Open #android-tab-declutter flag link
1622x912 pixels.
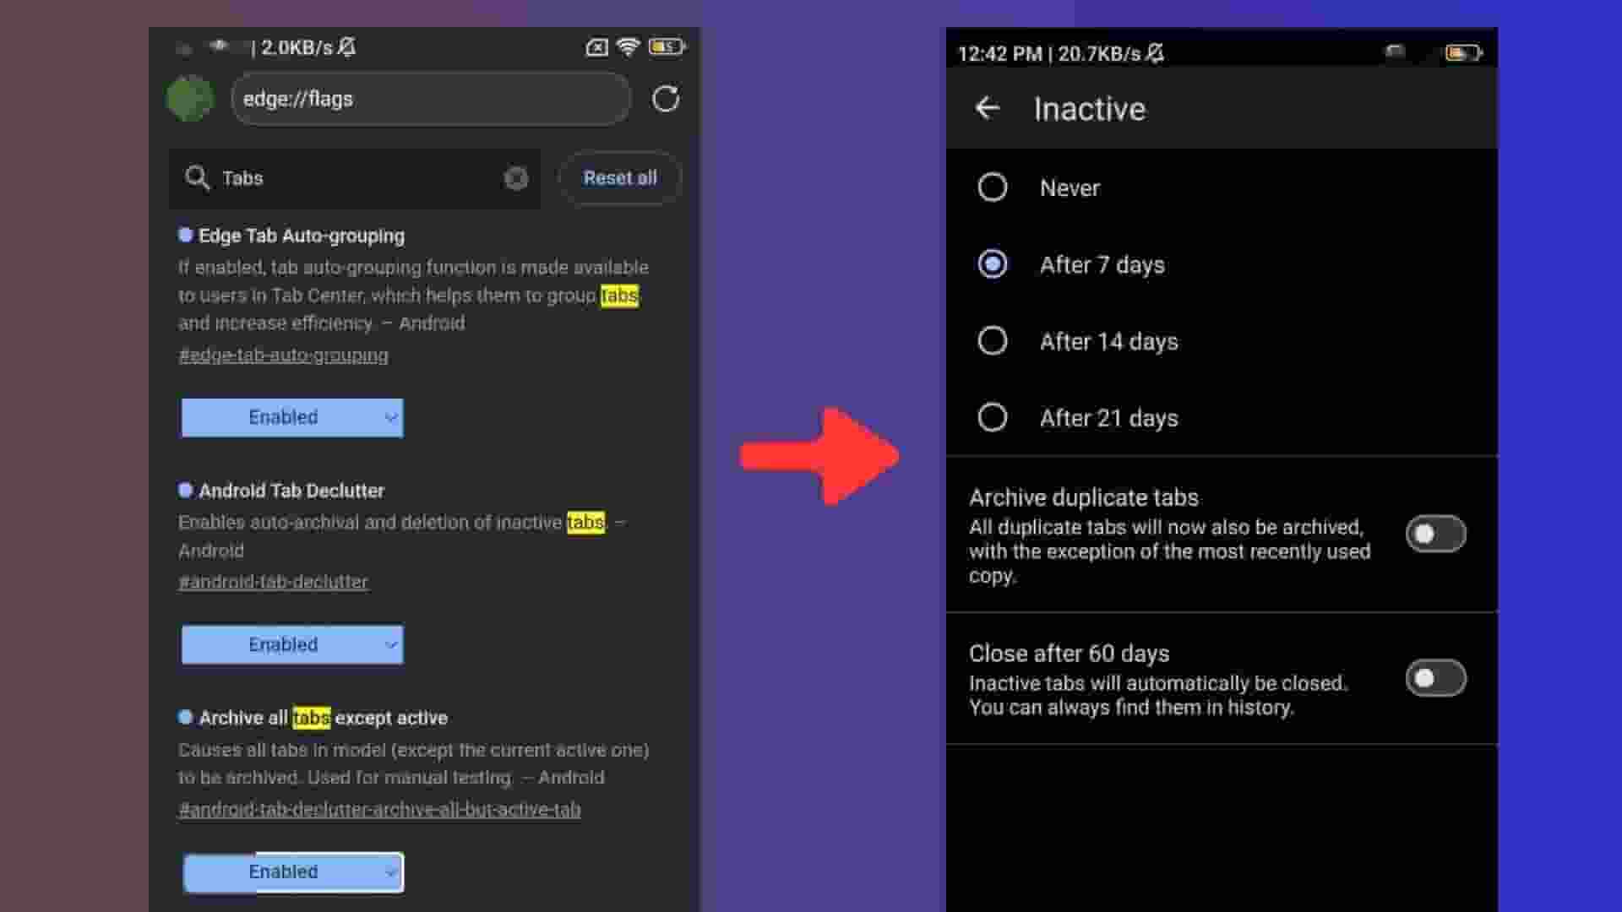pos(273,582)
